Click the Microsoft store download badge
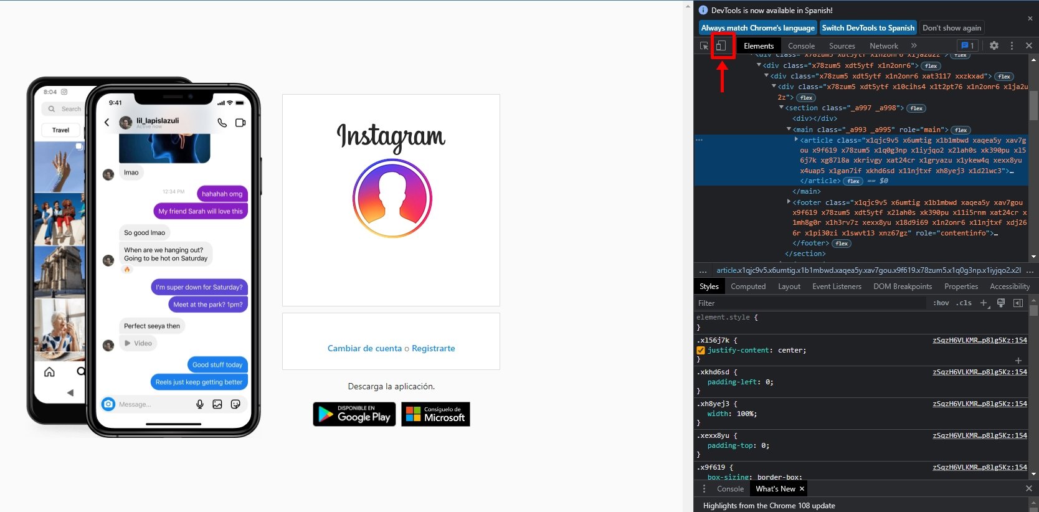The image size is (1039, 512). (435, 414)
